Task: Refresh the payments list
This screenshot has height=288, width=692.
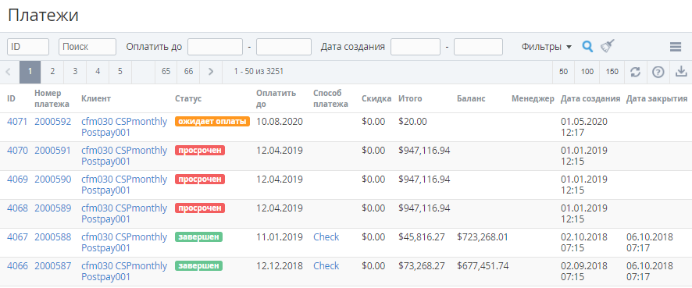Action: [x=635, y=72]
